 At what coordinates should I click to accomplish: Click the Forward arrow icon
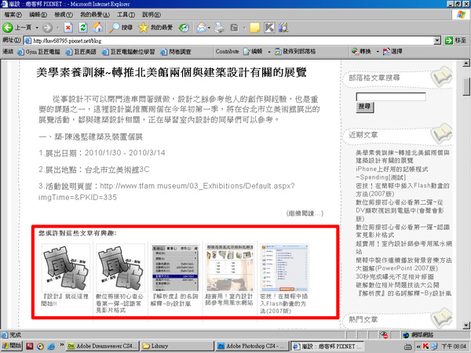(47, 27)
